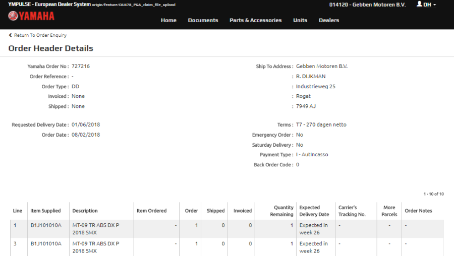Select terms T7 - 270 dagen netto
The image size is (454, 256).
click(x=321, y=124)
